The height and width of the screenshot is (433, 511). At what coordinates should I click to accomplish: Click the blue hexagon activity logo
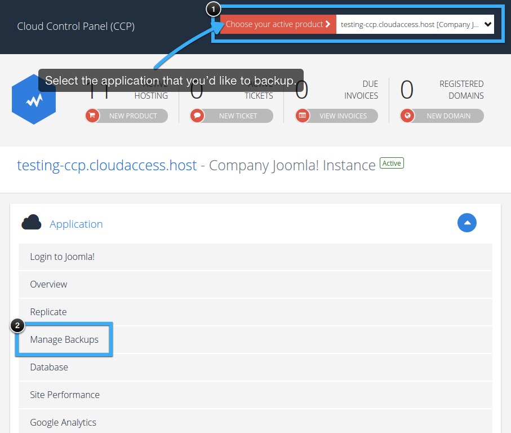[34, 99]
